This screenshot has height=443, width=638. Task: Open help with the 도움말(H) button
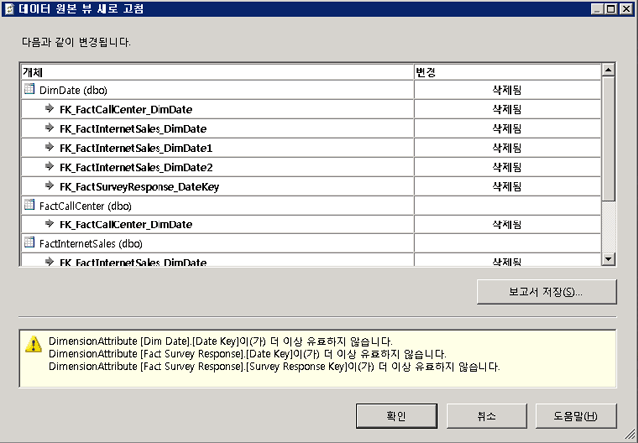576,416
